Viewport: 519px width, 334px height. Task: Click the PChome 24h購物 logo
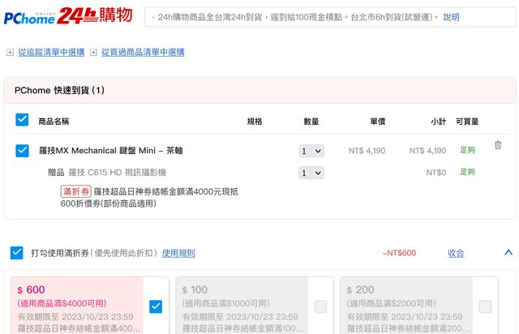(68, 16)
